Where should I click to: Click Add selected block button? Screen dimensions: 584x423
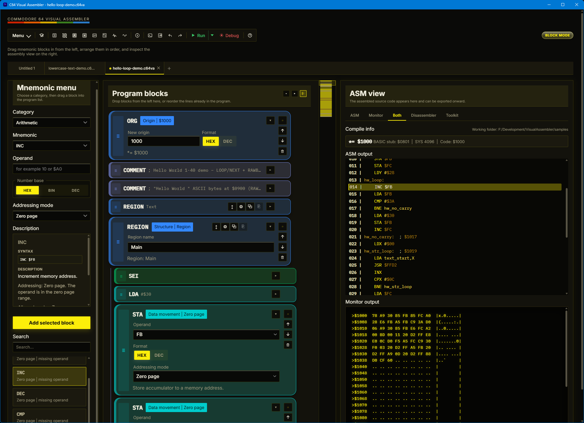51,323
